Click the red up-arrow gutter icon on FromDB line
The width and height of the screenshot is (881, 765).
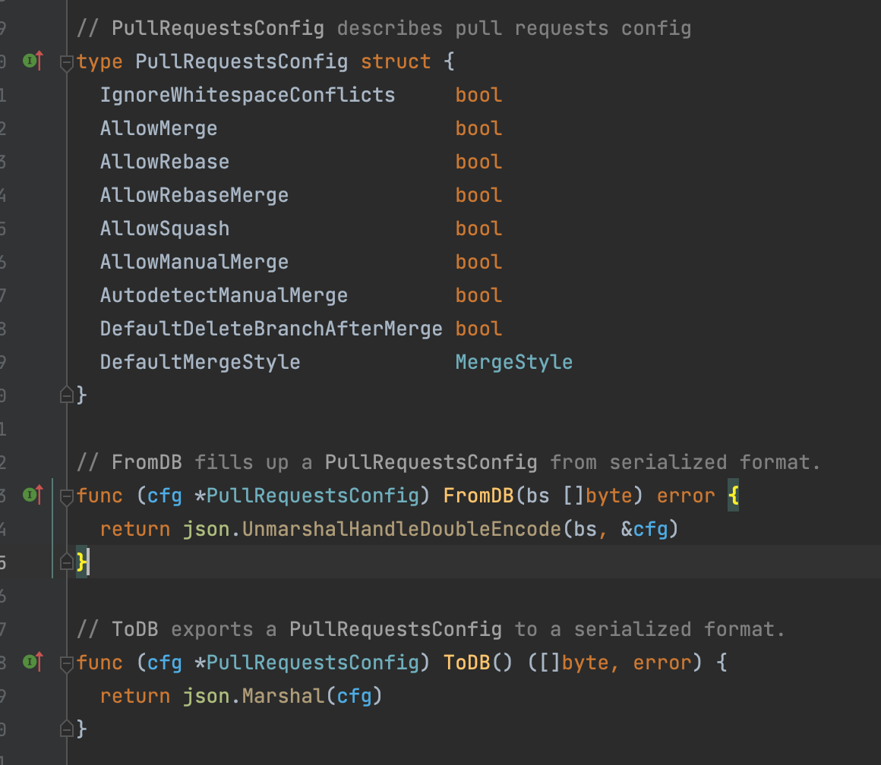[39, 495]
